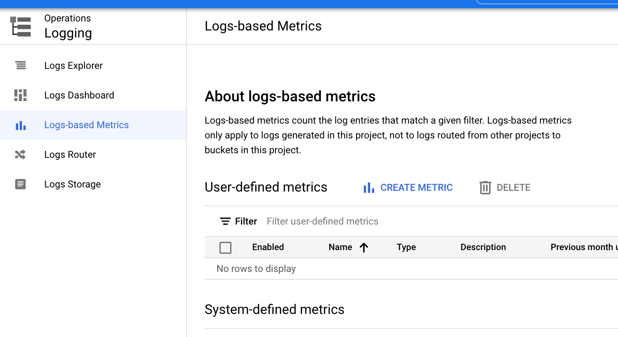Viewport: 618px width, 337px height.
Task: Click the Enabled column header
Action: (268, 247)
